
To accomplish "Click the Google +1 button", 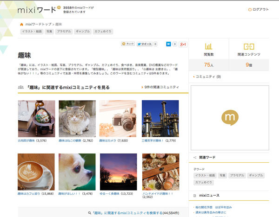I will pyautogui.click(x=183, y=44).
